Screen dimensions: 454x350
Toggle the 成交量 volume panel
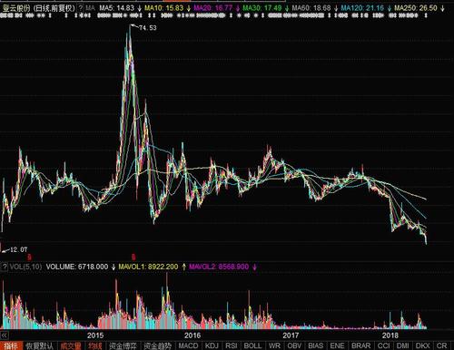click(71, 345)
